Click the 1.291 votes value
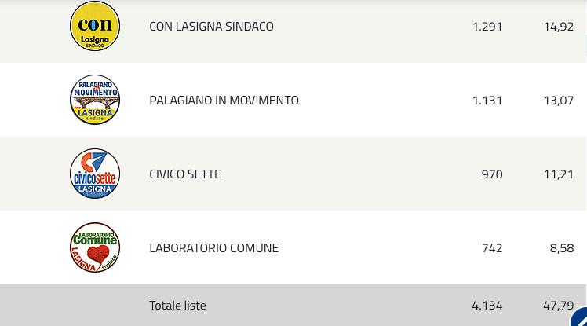 [x=487, y=27]
